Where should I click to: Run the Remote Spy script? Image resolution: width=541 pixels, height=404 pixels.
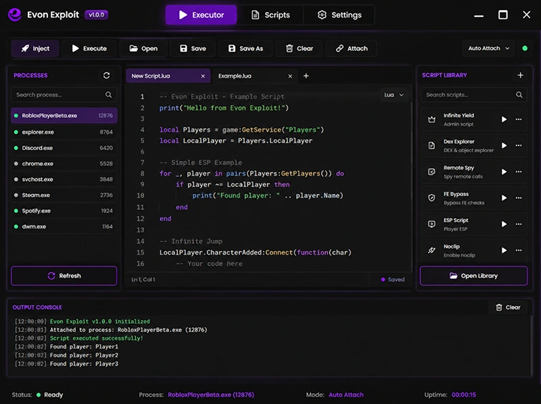pyautogui.click(x=504, y=172)
